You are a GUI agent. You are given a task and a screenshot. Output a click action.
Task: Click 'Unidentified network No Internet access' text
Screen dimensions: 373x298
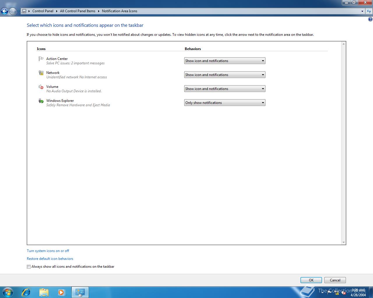point(76,77)
